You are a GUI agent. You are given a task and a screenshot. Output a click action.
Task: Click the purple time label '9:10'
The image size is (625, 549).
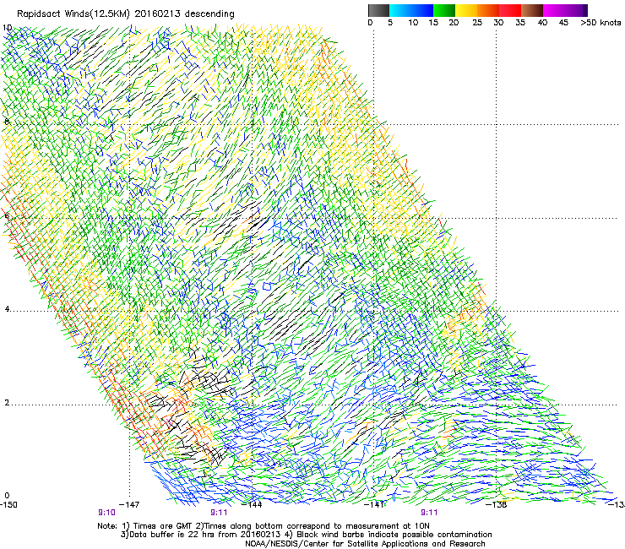click(x=106, y=513)
